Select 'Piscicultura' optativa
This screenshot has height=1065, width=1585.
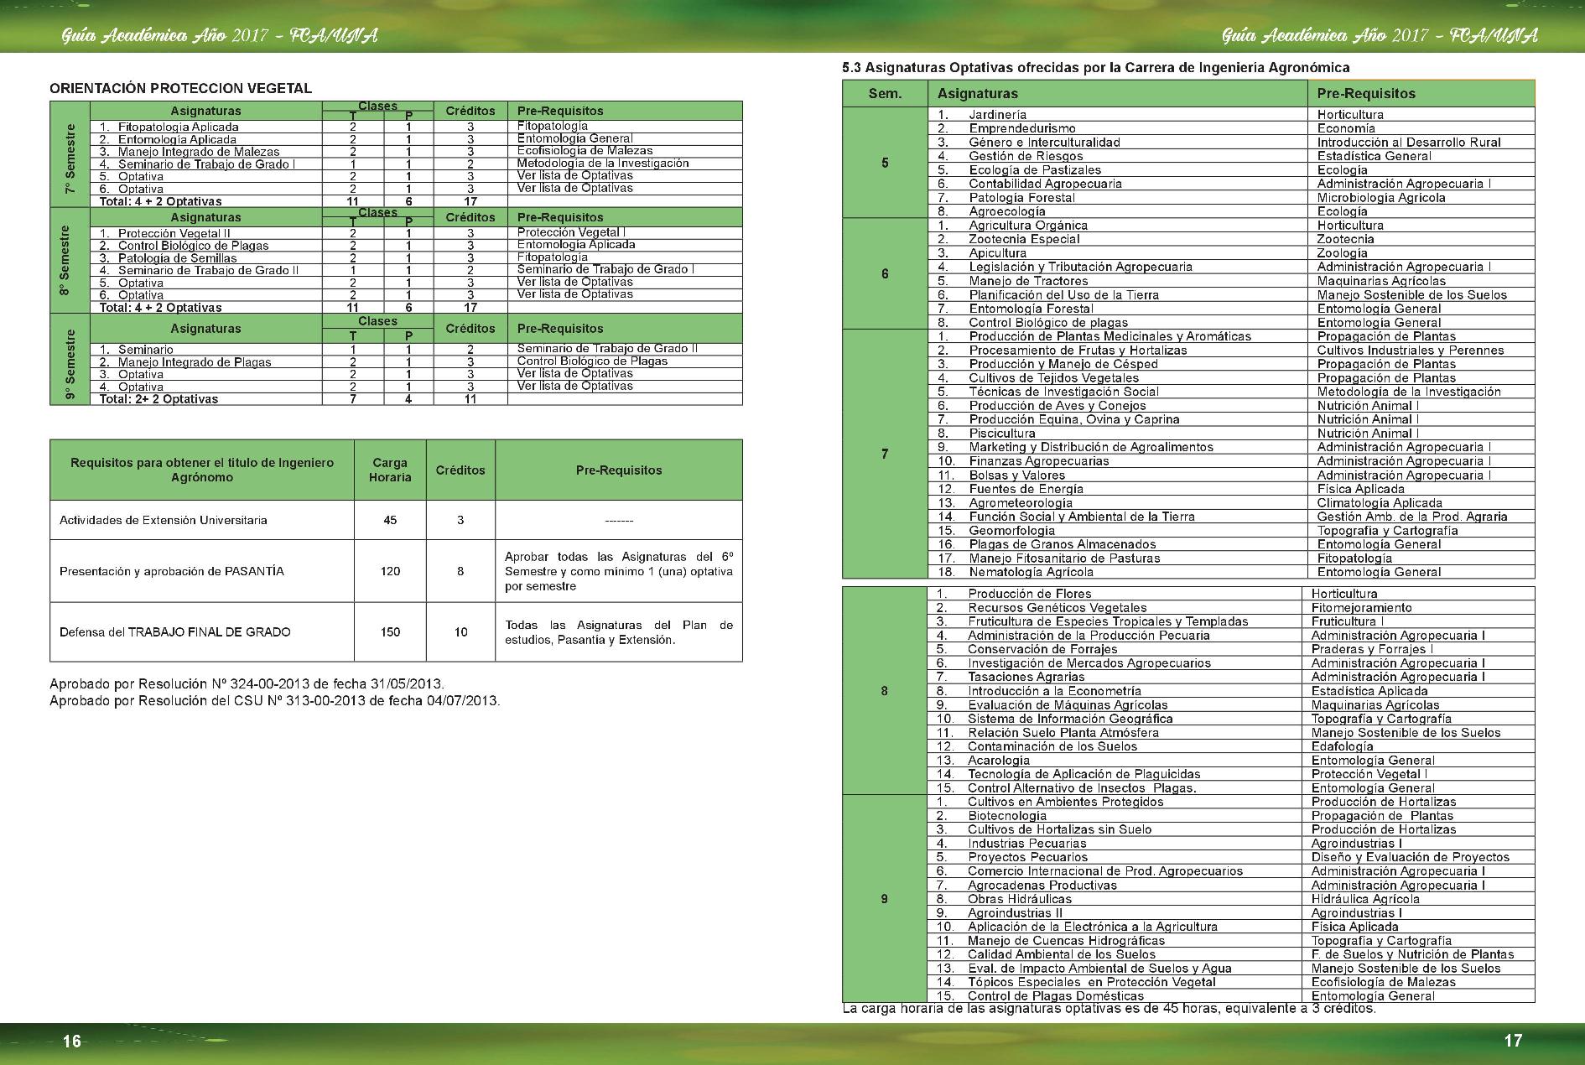[x=1002, y=434]
